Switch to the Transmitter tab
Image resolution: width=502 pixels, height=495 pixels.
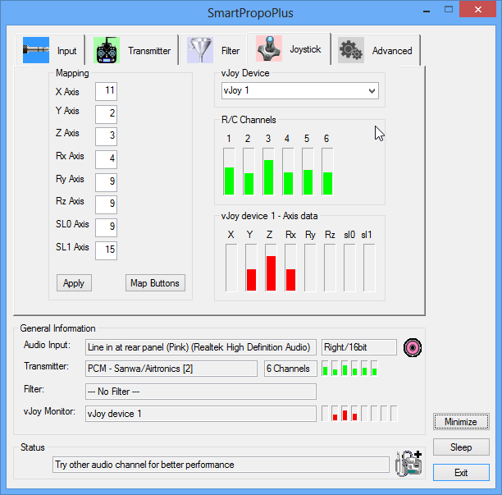[132, 50]
